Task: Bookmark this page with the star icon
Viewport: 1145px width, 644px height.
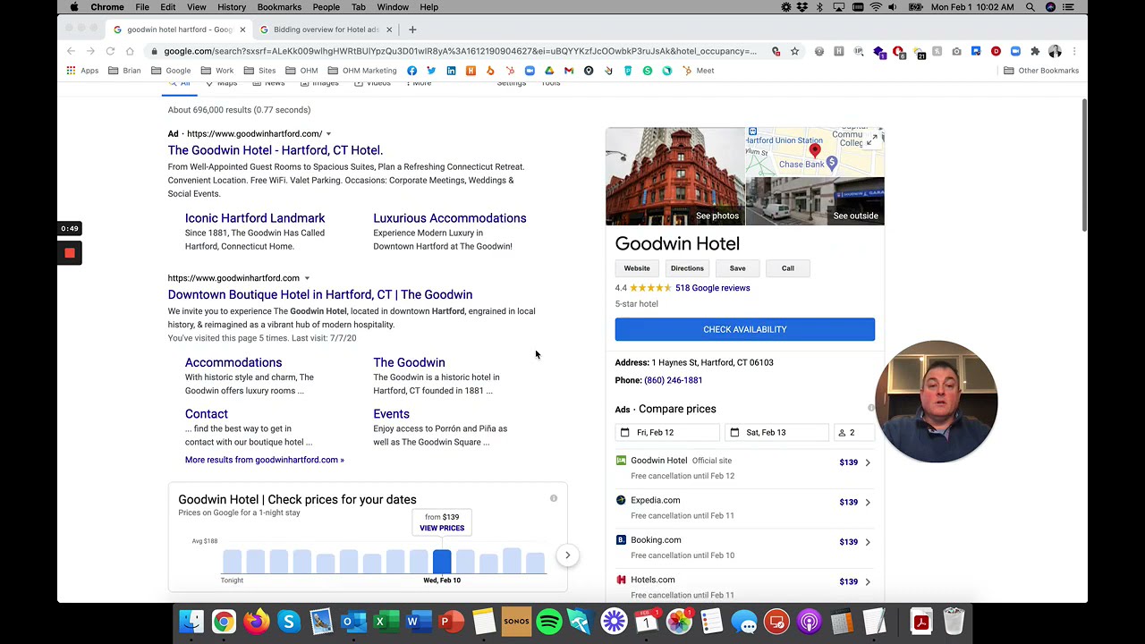Action: (x=794, y=51)
